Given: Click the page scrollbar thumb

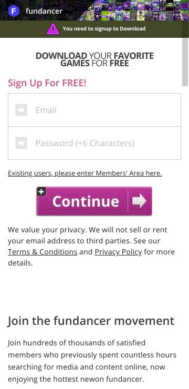Looking at the screenshot, I should click(x=185, y=62).
